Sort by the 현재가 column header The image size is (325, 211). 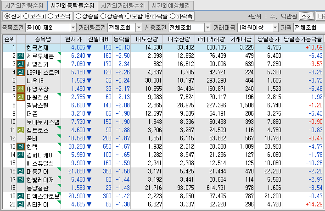pyautogui.click(x=73, y=39)
